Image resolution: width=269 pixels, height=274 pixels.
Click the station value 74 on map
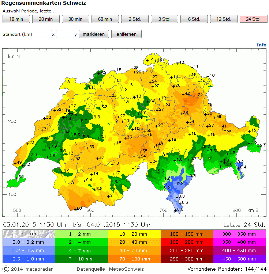click(200, 95)
